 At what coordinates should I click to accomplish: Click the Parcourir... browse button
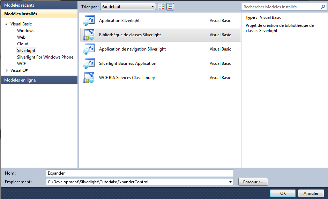(x=253, y=182)
